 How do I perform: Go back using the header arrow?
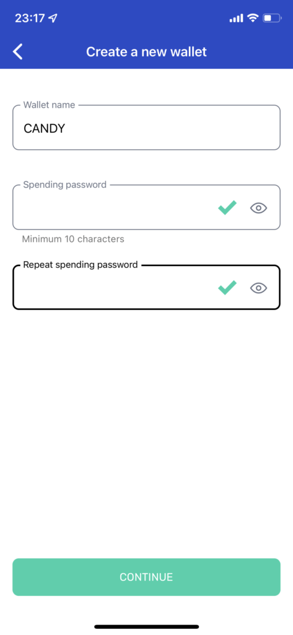[x=17, y=52]
